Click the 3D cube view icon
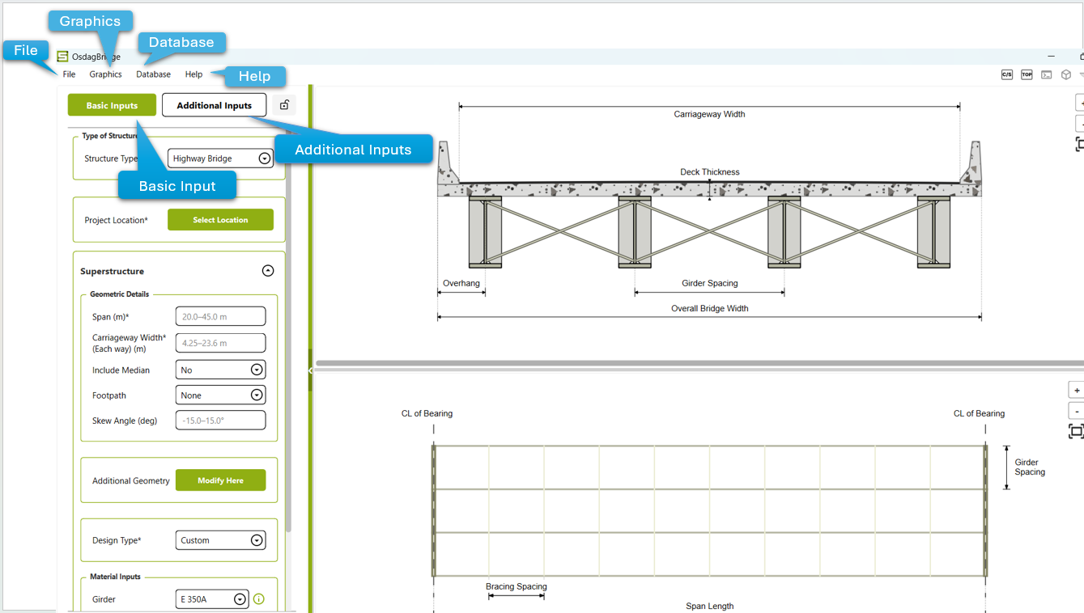Viewport: 1084px width, 613px height. [x=1066, y=74]
